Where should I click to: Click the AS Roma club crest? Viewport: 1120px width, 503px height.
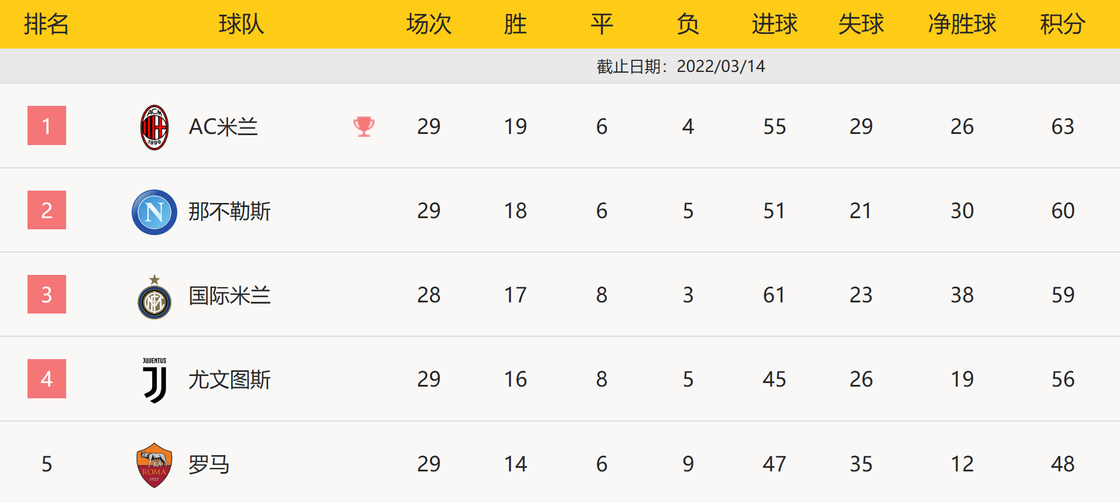click(154, 465)
